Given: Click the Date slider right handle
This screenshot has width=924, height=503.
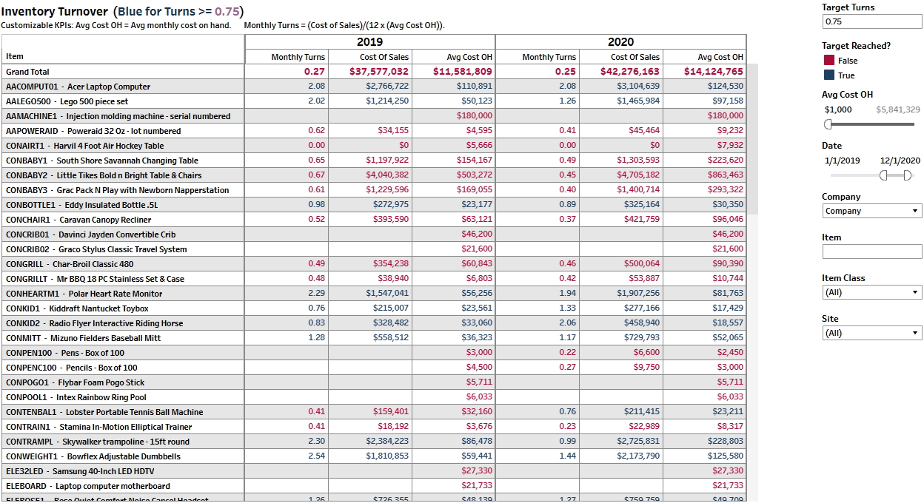Looking at the screenshot, I should 908,175.
